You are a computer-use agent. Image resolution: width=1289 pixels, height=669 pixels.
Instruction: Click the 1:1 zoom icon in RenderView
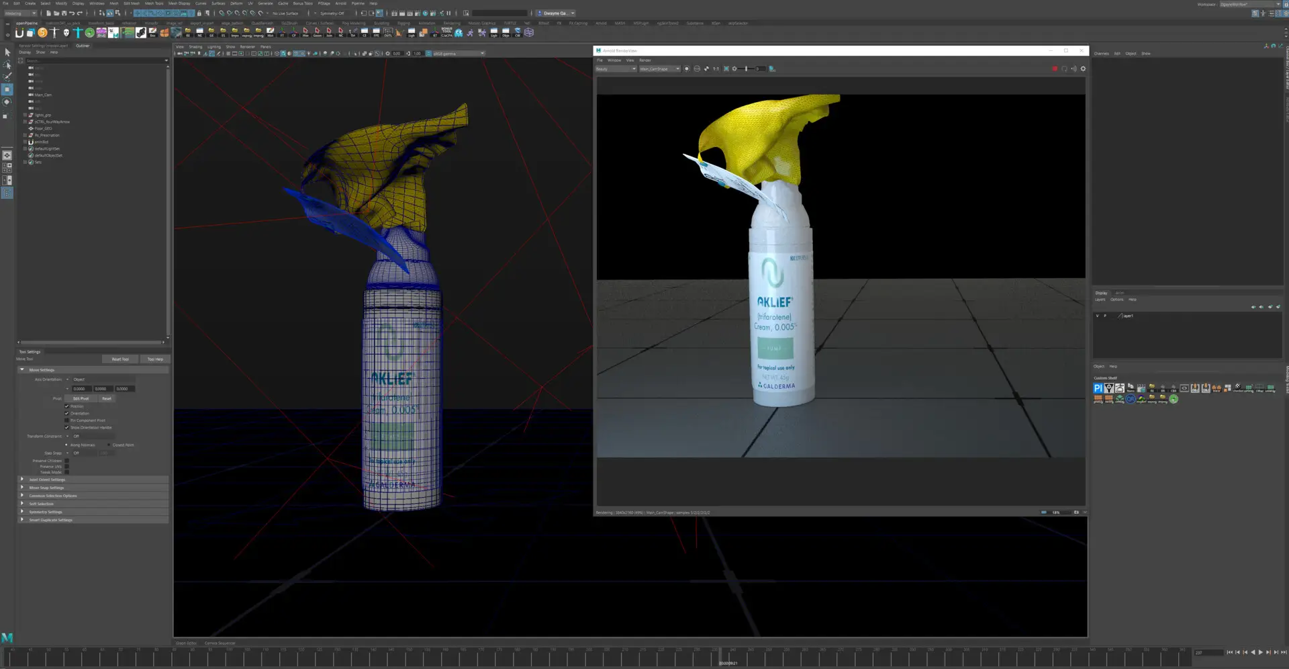[x=716, y=69]
